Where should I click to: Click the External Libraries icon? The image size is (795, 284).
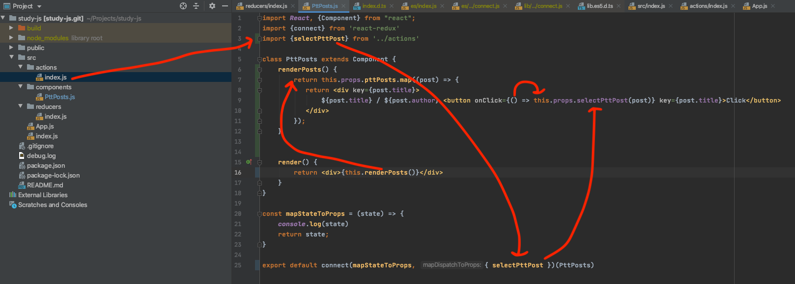(x=13, y=195)
